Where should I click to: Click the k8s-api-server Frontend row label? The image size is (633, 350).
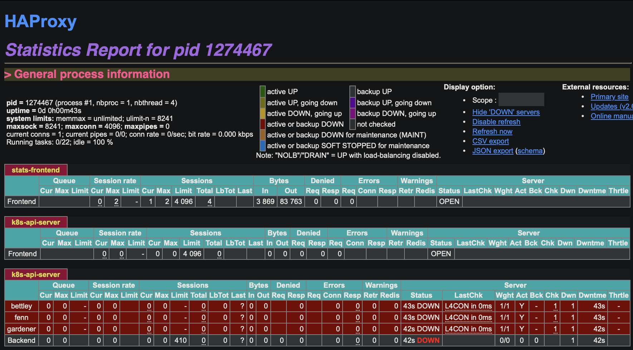[x=23, y=254]
